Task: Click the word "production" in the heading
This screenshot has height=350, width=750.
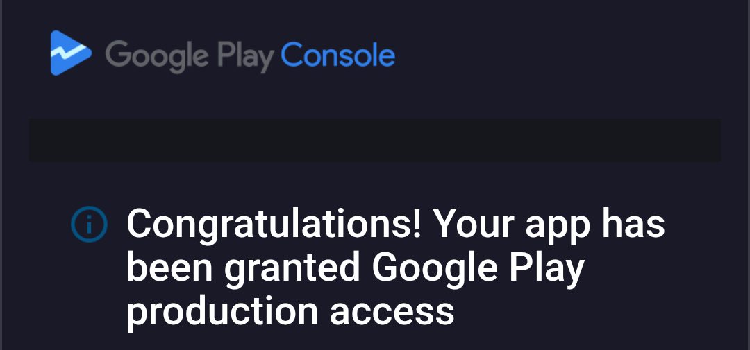Action: coord(222,312)
